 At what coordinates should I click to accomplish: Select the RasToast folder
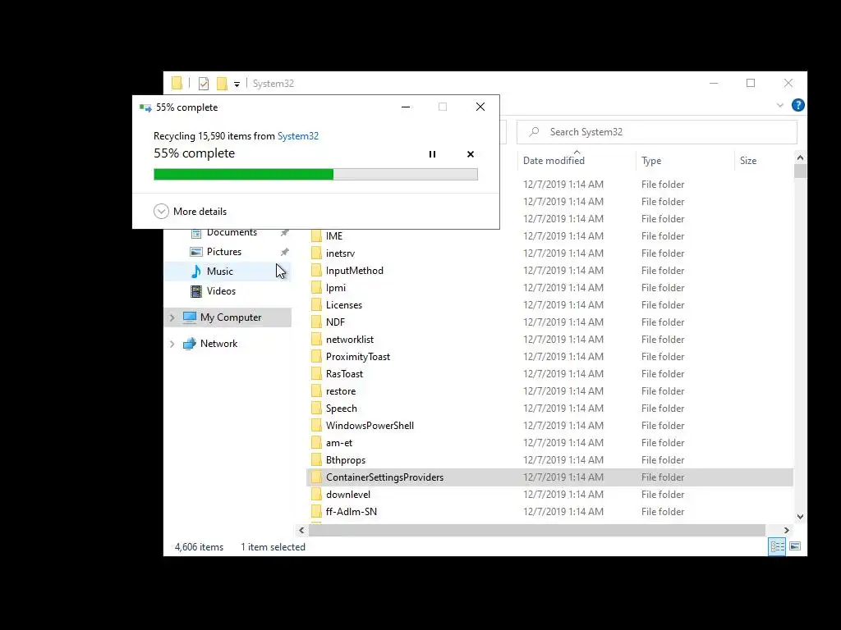click(x=344, y=374)
